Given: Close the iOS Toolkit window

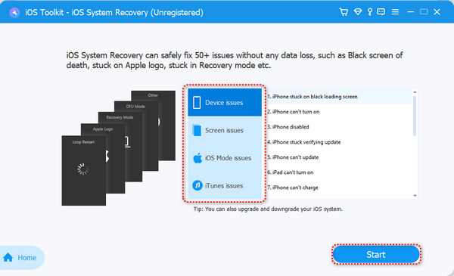Looking at the screenshot, I should tap(437, 12).
